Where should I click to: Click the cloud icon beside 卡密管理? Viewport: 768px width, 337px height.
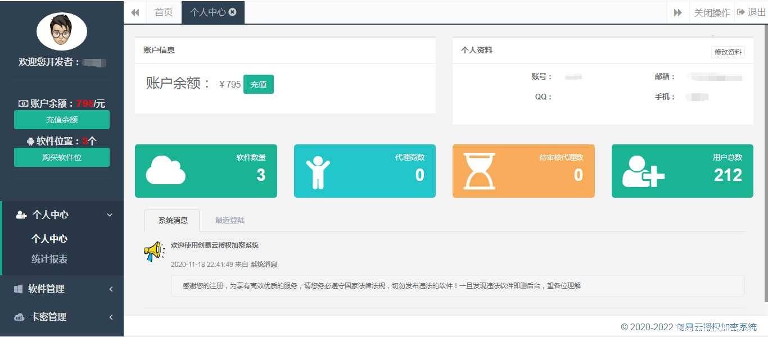tap(19, 317)
